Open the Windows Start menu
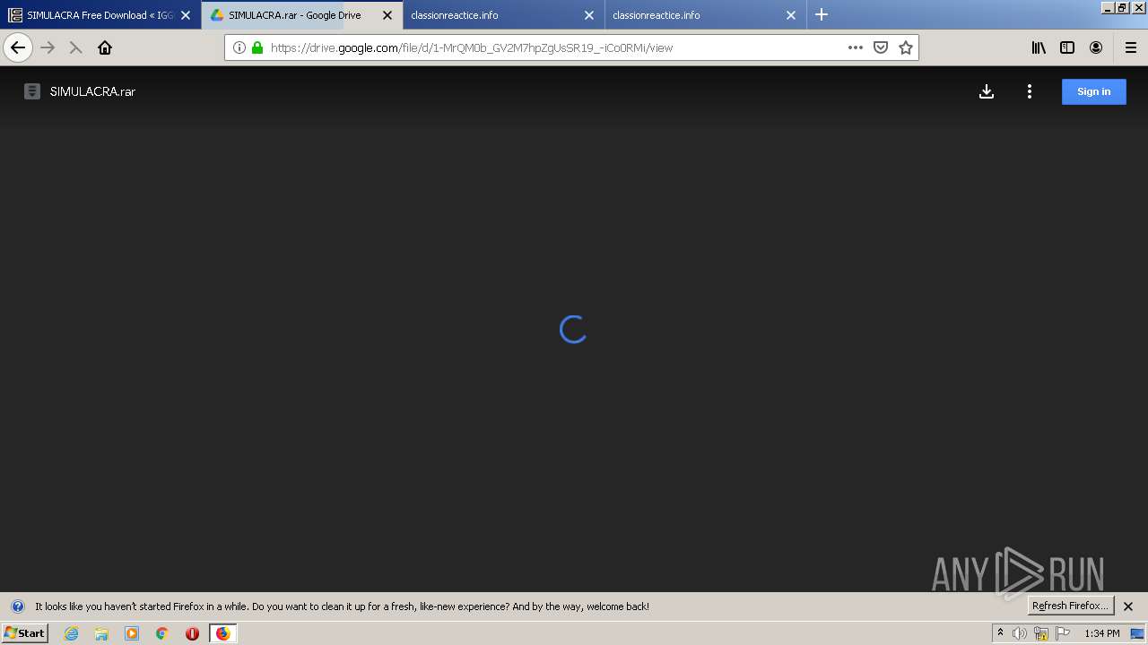Image resolution: width=1148 pixels, height=645 pixels. 25,633
